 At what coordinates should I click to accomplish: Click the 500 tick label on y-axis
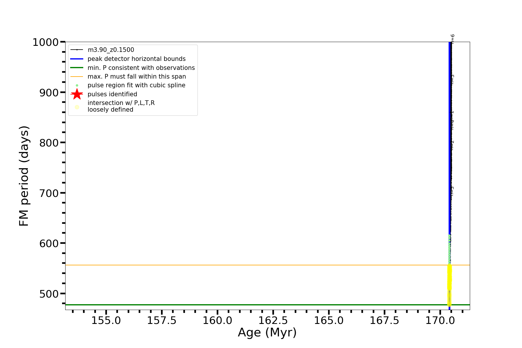pyautogui.click(x=49, y=293)
